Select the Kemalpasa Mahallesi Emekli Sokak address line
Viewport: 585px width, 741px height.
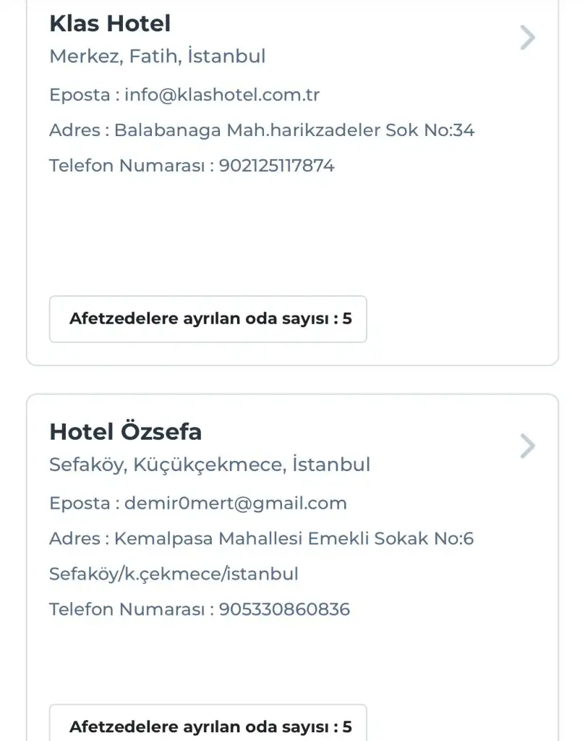click(x=294, y=538)
